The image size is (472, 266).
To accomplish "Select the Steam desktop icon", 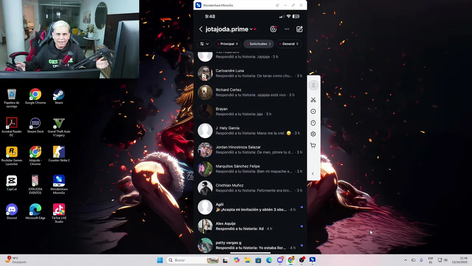I will click(59, 96).
